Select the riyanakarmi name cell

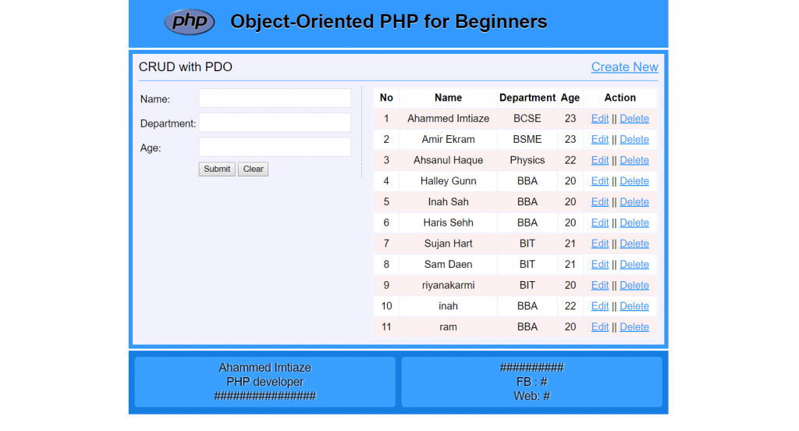point(449,285)
